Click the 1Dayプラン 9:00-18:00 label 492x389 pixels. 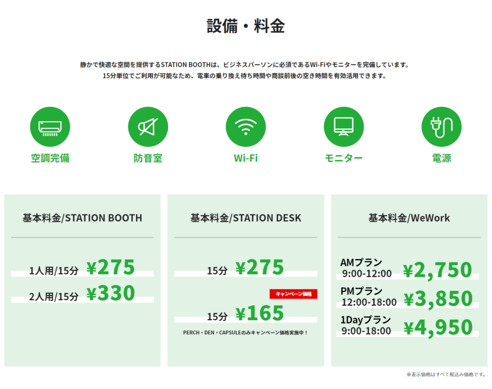[366, 325]
